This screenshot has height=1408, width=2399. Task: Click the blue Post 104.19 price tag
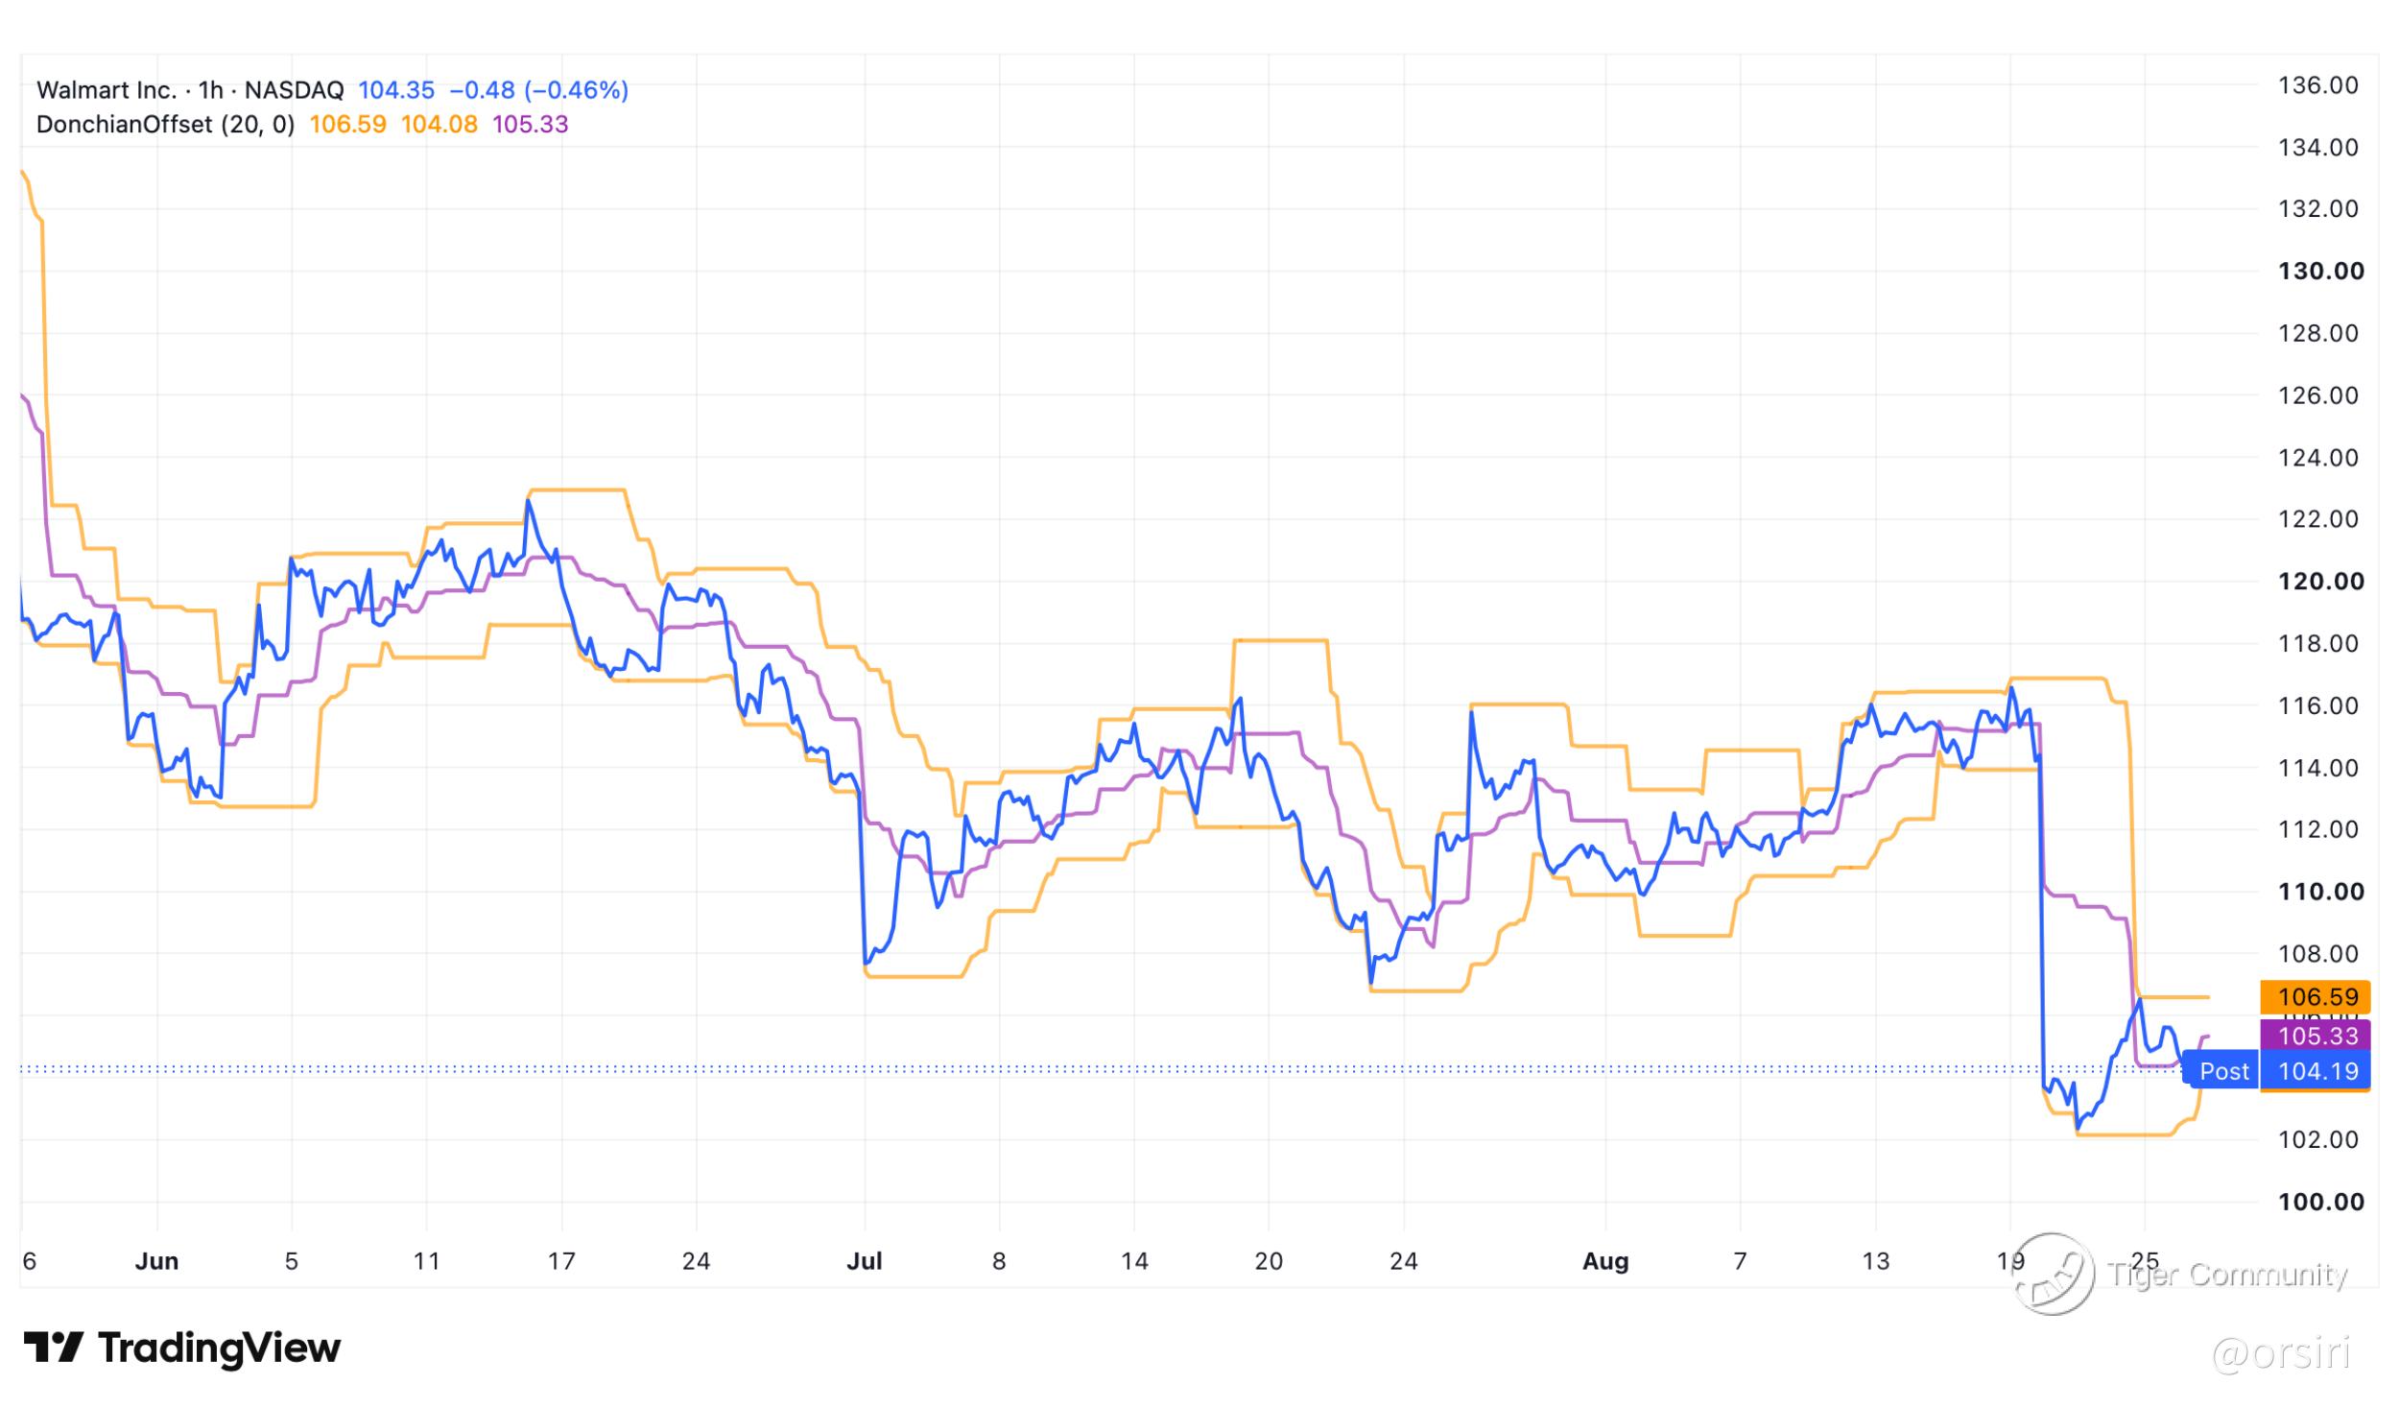[2276, 1071]
